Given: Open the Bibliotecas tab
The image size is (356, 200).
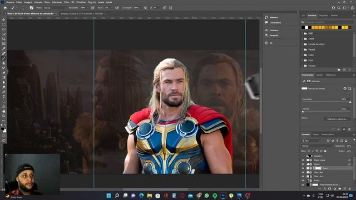Looking at the screenshot, I should [x=331, y=75].
